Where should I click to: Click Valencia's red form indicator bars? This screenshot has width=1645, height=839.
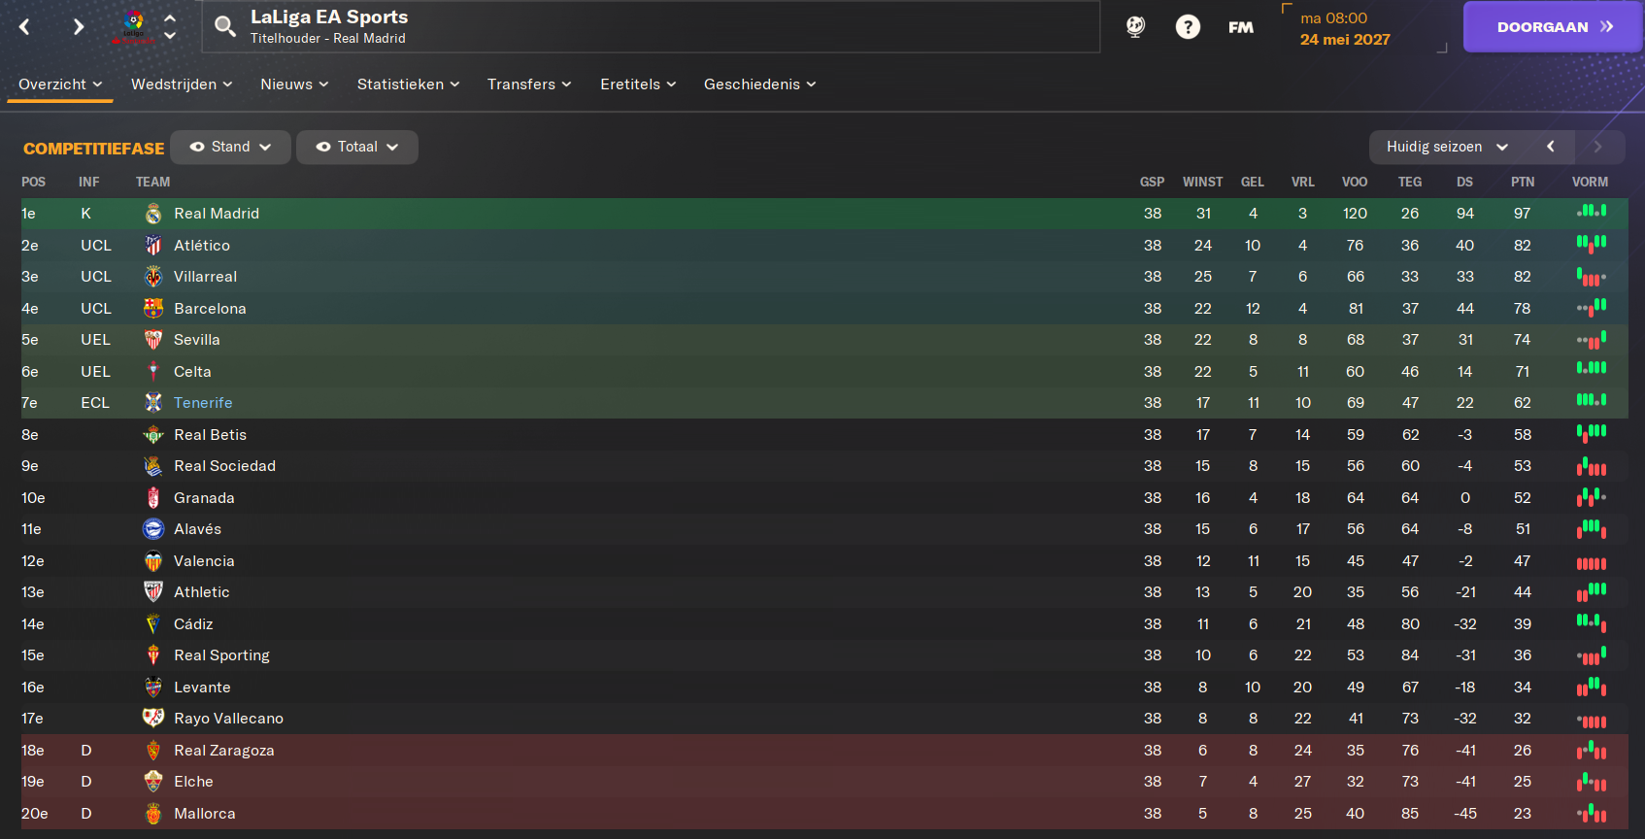click(x=1591, y=562)
